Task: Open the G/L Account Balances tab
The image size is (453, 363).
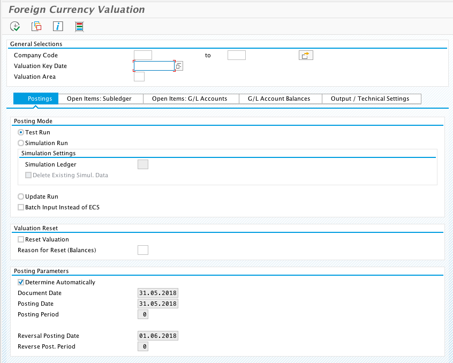Action: coord(278,99)
